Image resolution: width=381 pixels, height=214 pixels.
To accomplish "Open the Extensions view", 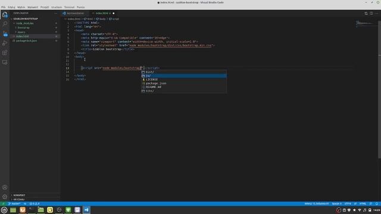I will 5,53.
